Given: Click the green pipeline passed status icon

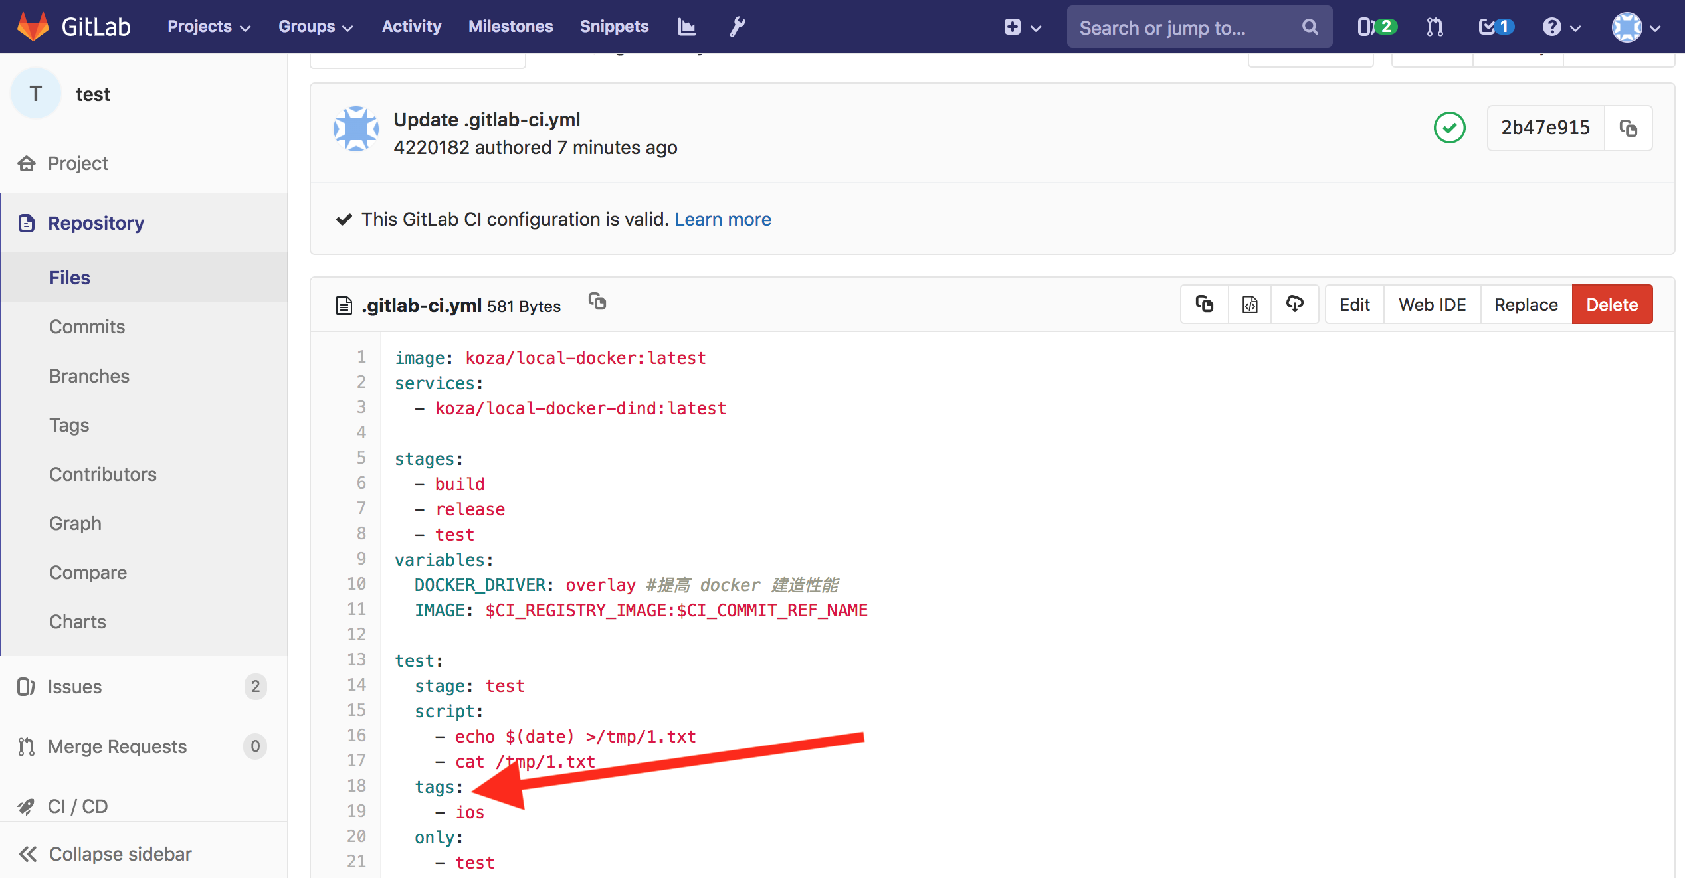Looking at the screenshot, I should [1449, 128].
